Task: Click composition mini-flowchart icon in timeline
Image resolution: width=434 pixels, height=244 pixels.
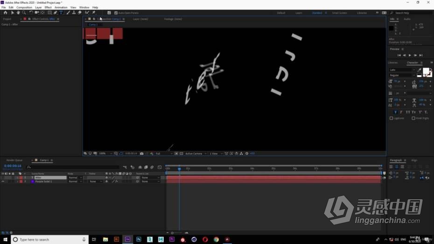Action: [x=125, y=167]
